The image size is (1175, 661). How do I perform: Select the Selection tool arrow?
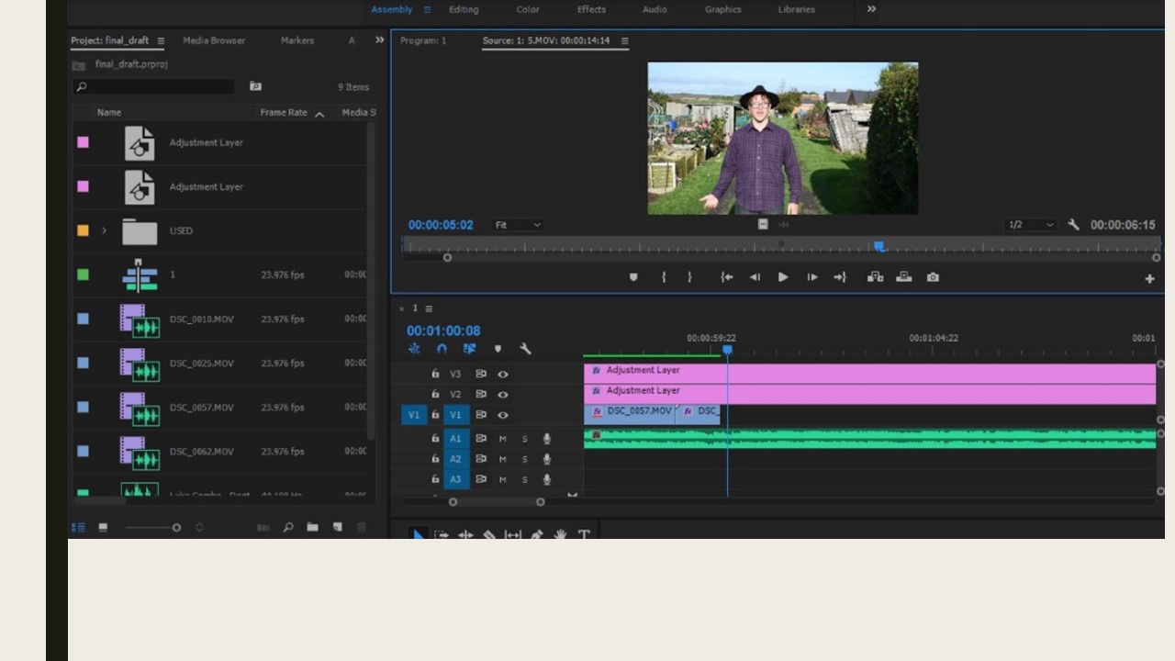click(x=418, y=534)
